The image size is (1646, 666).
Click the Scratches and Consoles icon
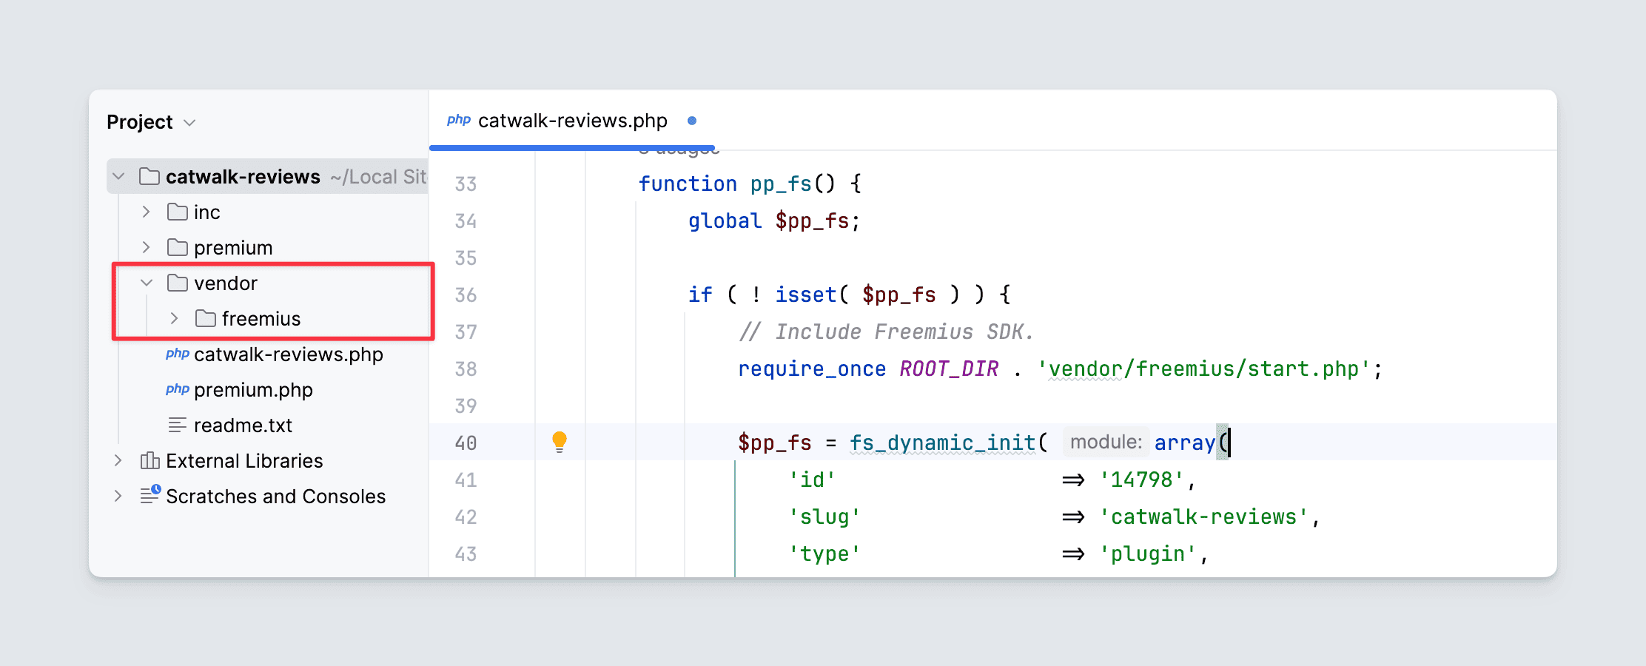[150, 494]
